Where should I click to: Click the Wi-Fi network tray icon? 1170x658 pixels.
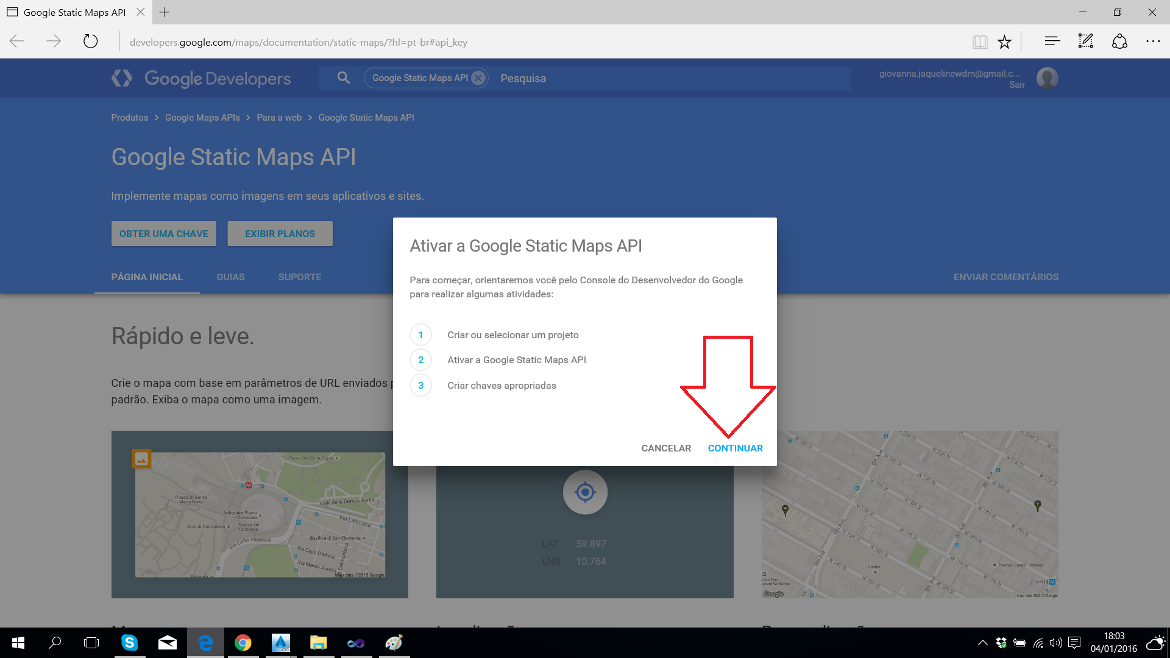(x=1038, y=643)
